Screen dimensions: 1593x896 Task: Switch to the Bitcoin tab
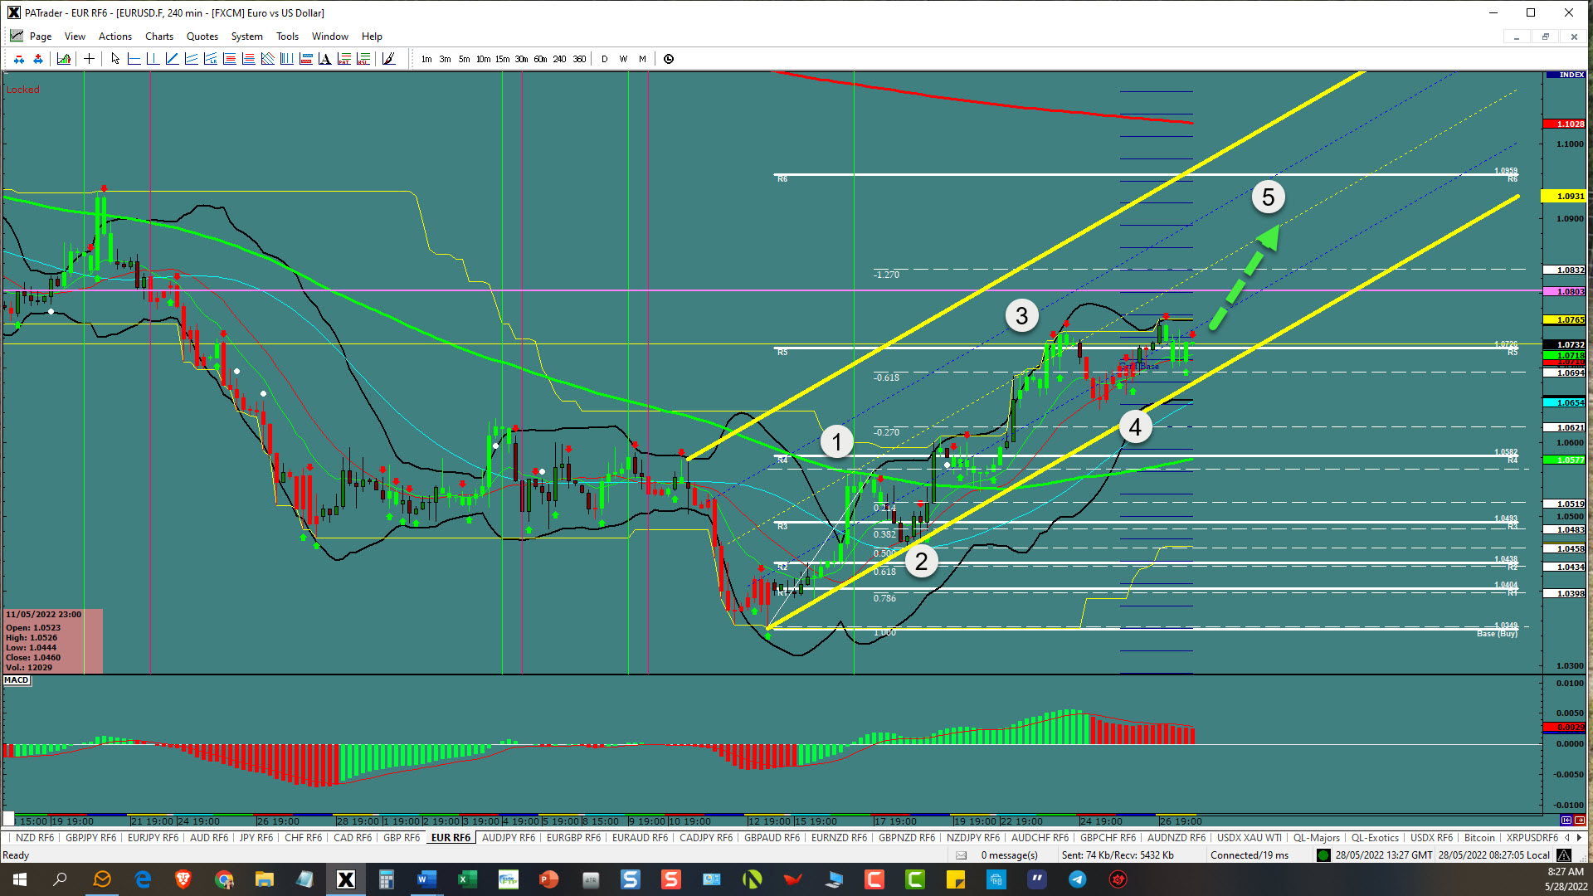coord(1479,838)
